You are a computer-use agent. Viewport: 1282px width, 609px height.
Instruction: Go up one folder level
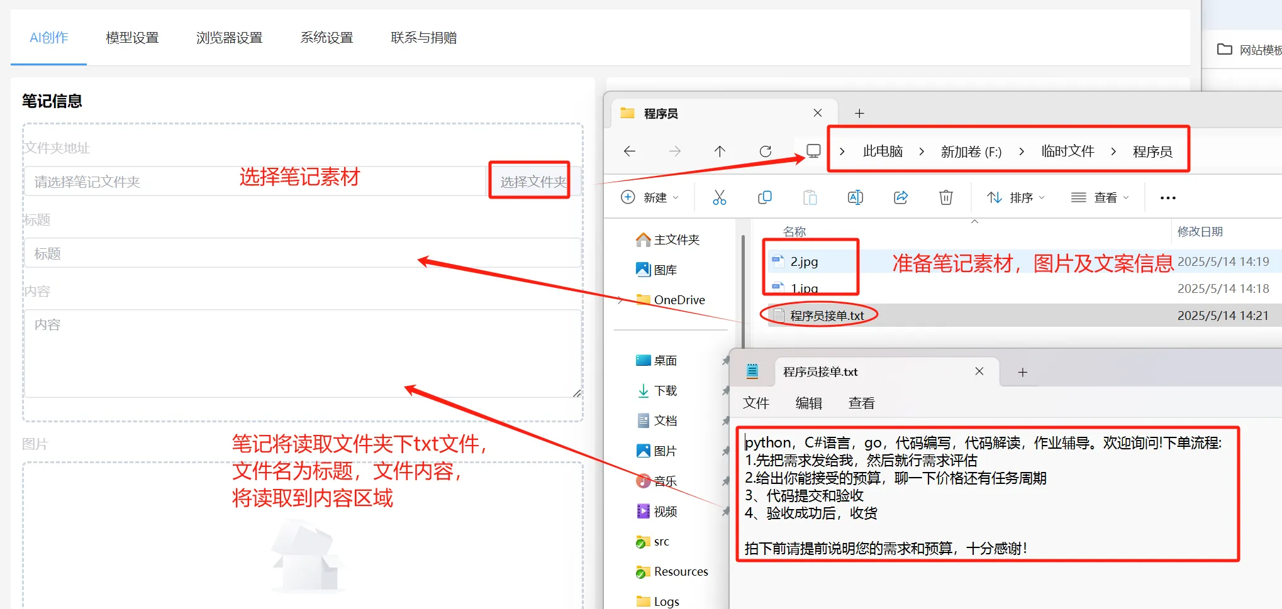(x=720, y=151)
